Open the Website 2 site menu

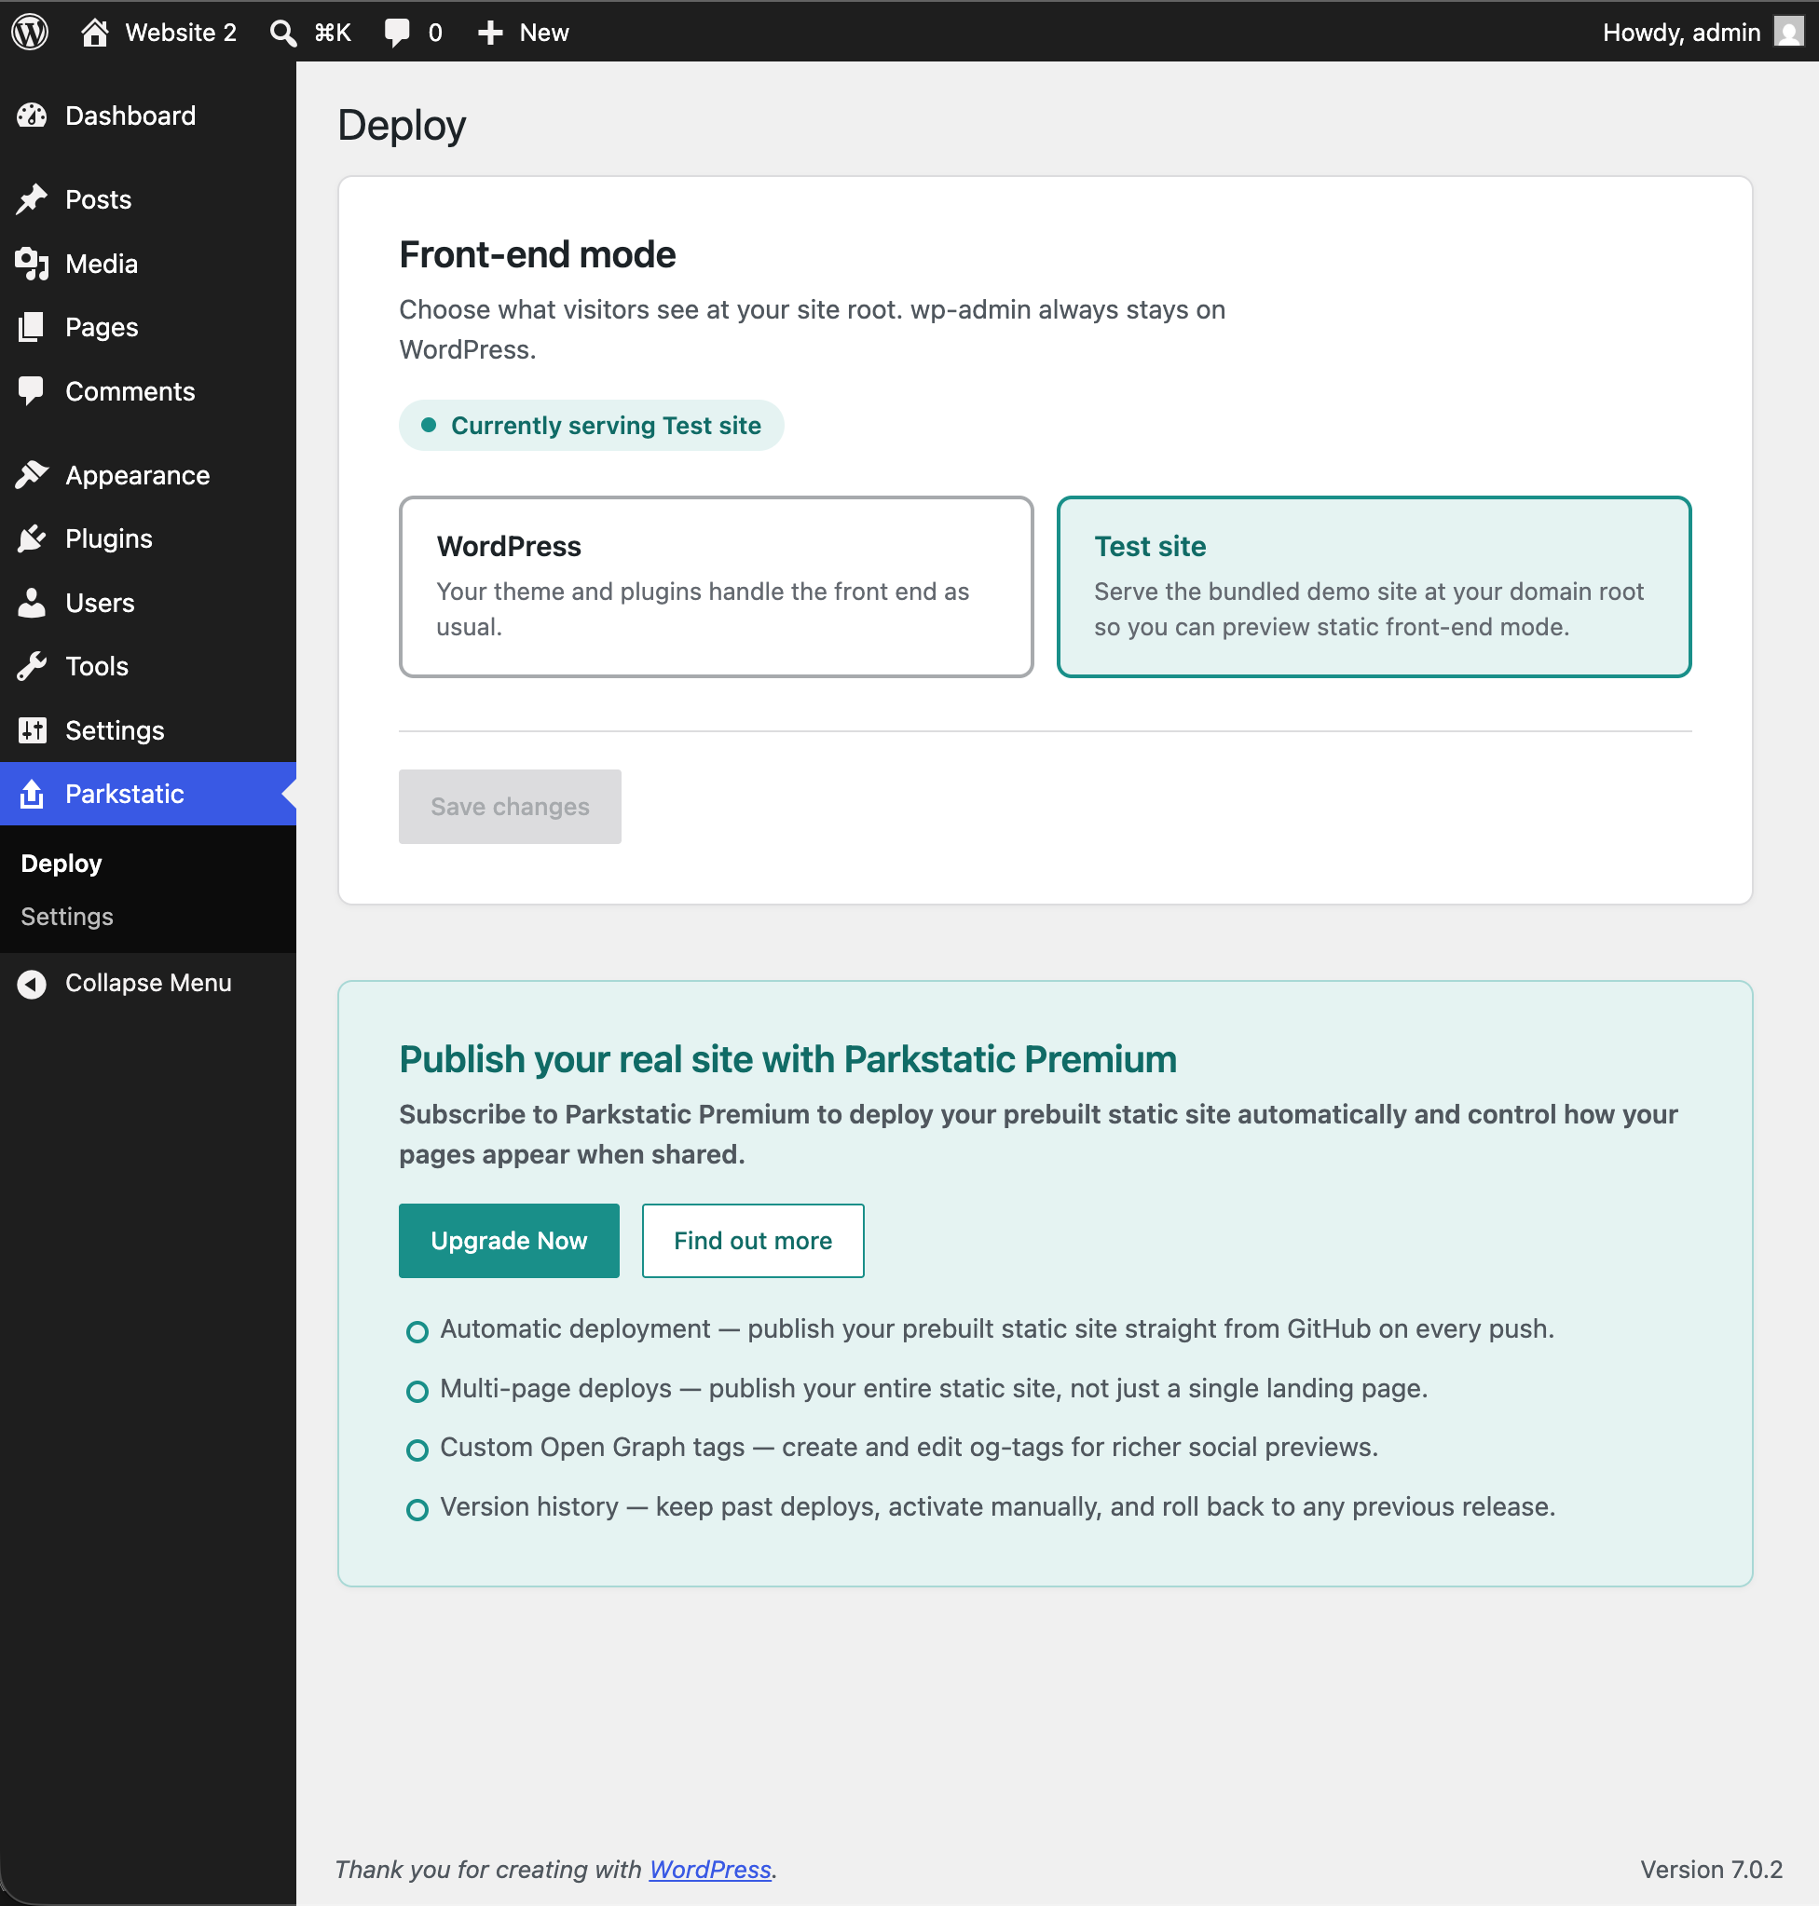point(181,32)
